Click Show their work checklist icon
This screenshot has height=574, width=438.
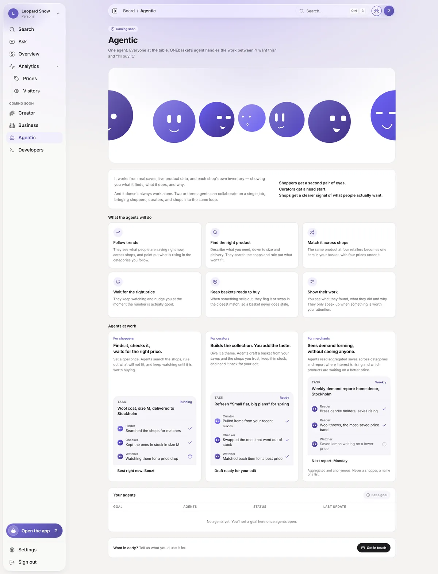pos(312,282)
